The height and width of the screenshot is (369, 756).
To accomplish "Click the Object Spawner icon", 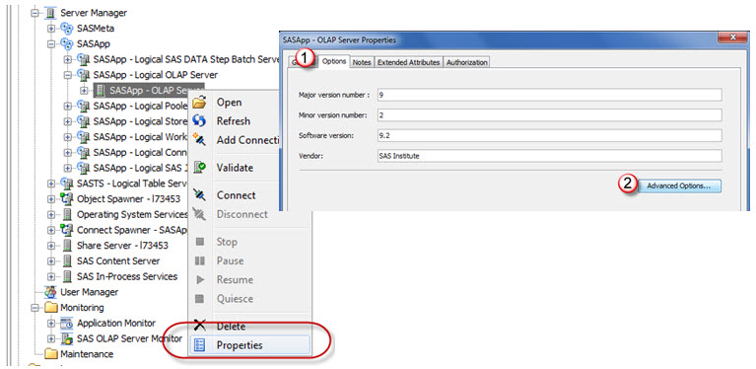I will point(67,198).
